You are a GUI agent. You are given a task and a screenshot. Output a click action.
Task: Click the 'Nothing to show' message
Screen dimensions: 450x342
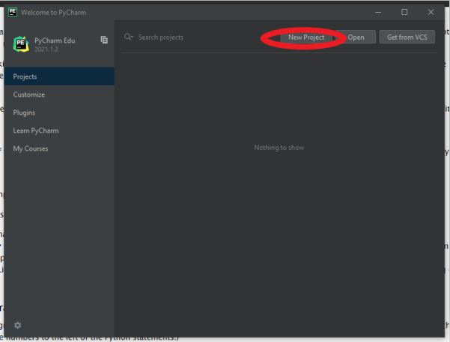click(279, 148)
